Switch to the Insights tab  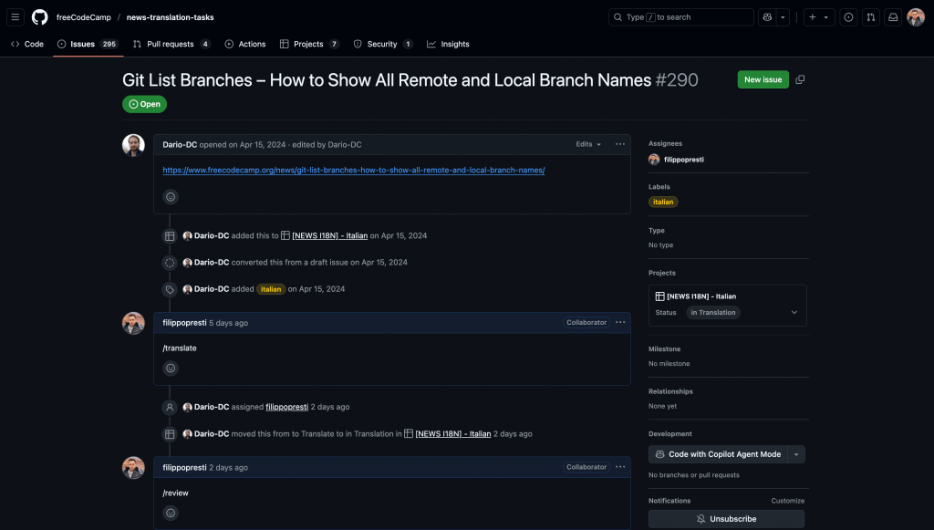(x=448, y=44)
